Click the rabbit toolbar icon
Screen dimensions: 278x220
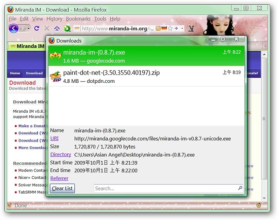[x=191, y=29]
